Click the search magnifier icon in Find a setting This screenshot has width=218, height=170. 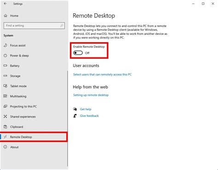tap(62, 26)
